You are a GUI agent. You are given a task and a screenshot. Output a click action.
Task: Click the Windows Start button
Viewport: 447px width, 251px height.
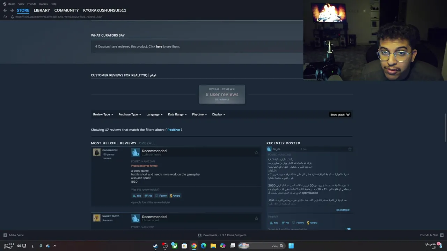(x=291, y=246)
